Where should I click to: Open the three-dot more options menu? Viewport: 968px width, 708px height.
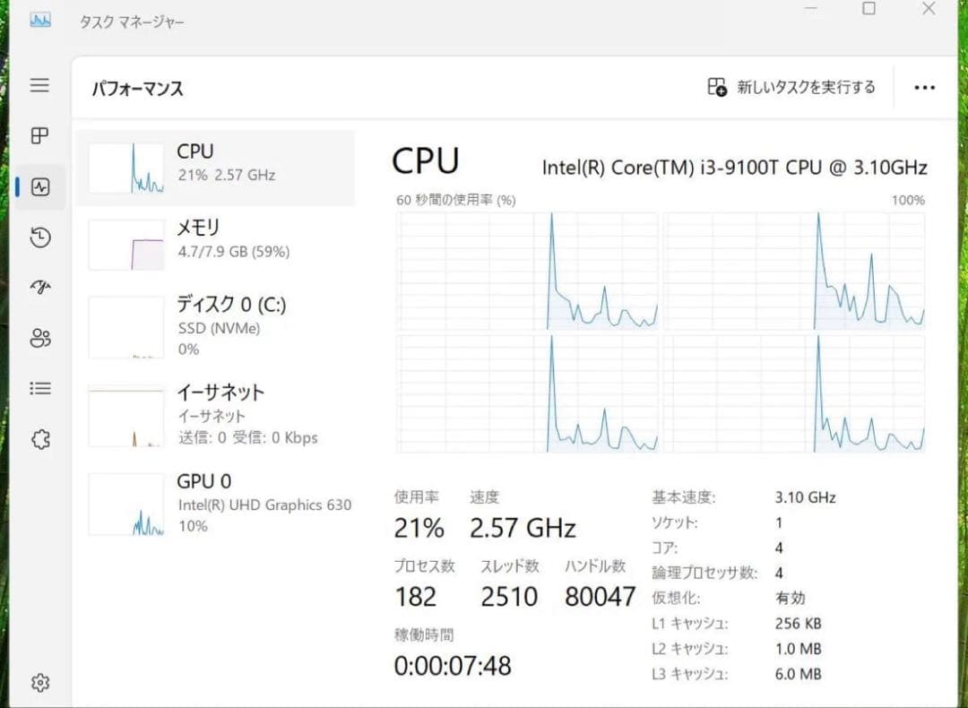924,87
